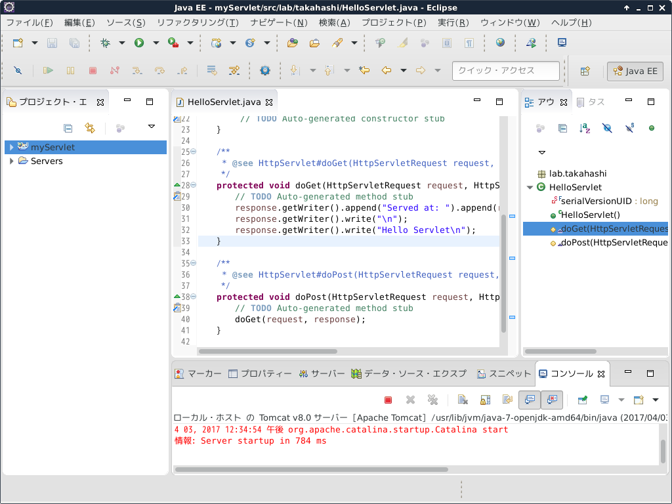
Task: Click the Sort alphabetically icon in Outline
Action: tap(585, 128)
